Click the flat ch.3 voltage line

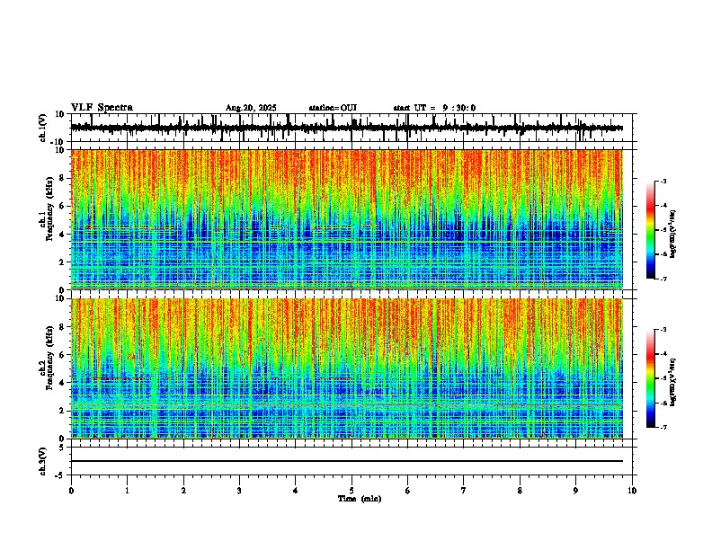(347, 461)
